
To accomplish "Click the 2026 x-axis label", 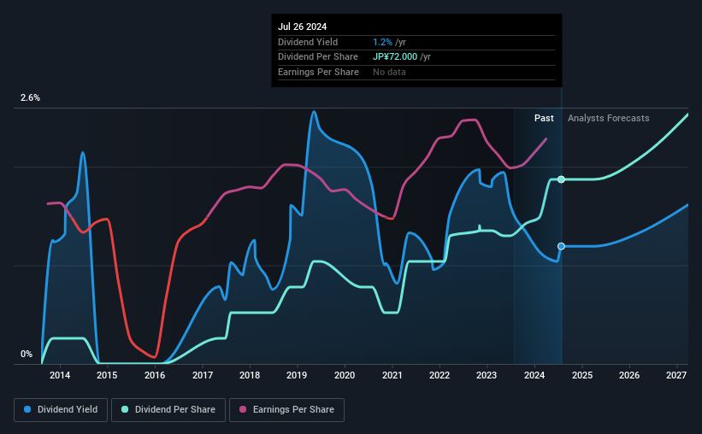I will click(x=629, y=375).
